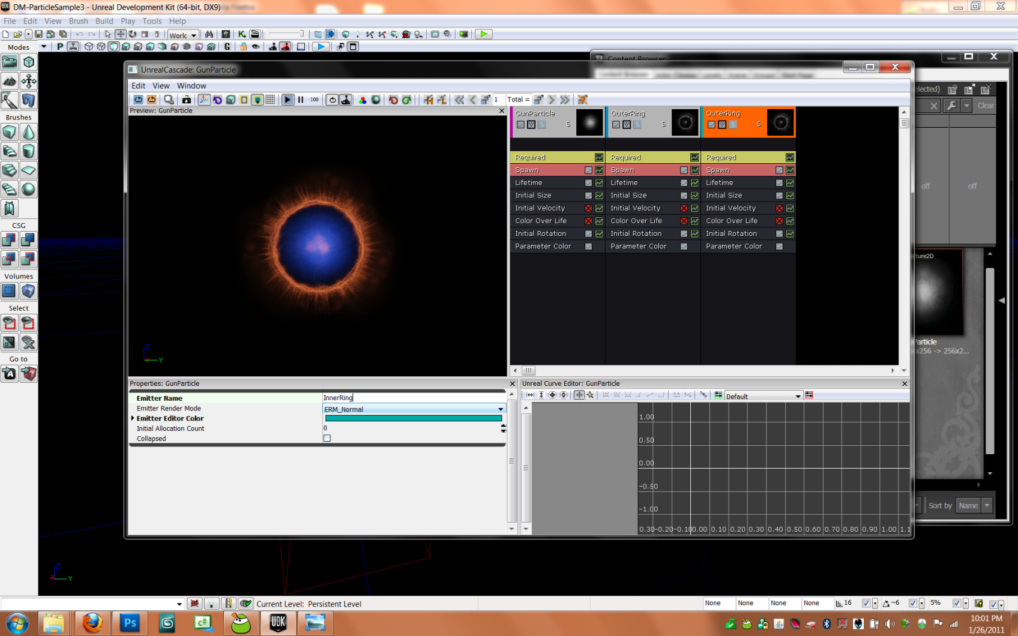Open the Window menu in UnrealCascade
The image size is (1018, 636).
coord(191,86)
